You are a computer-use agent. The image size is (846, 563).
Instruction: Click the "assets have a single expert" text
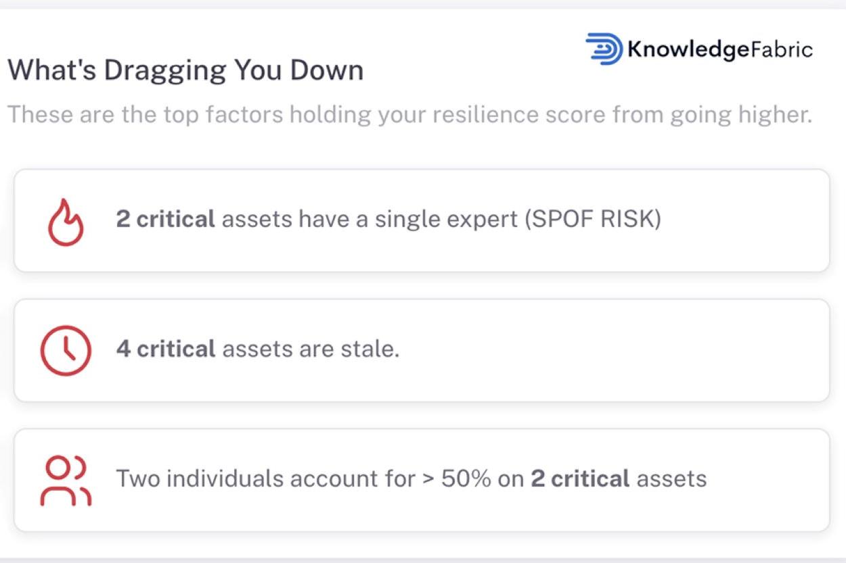coord(370,220)
